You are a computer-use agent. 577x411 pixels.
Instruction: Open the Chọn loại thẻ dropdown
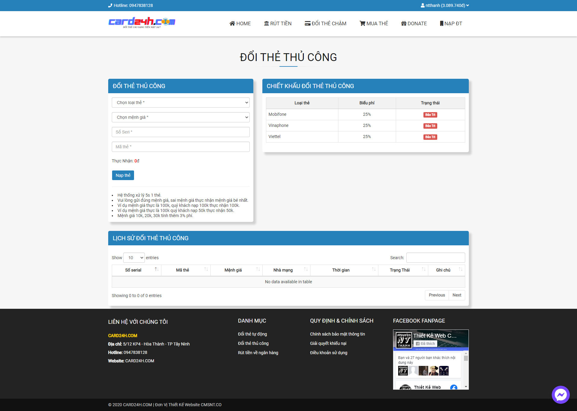click(181, 103)
